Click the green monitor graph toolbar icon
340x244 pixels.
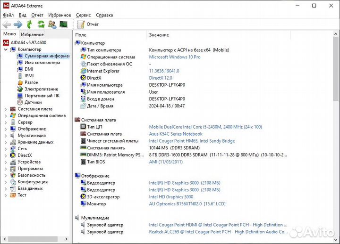[x=63, y=24]
